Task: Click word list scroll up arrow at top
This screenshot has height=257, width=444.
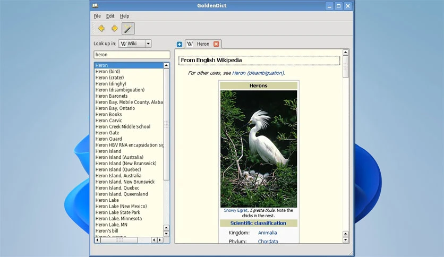Action: click(x=166, y=65)
